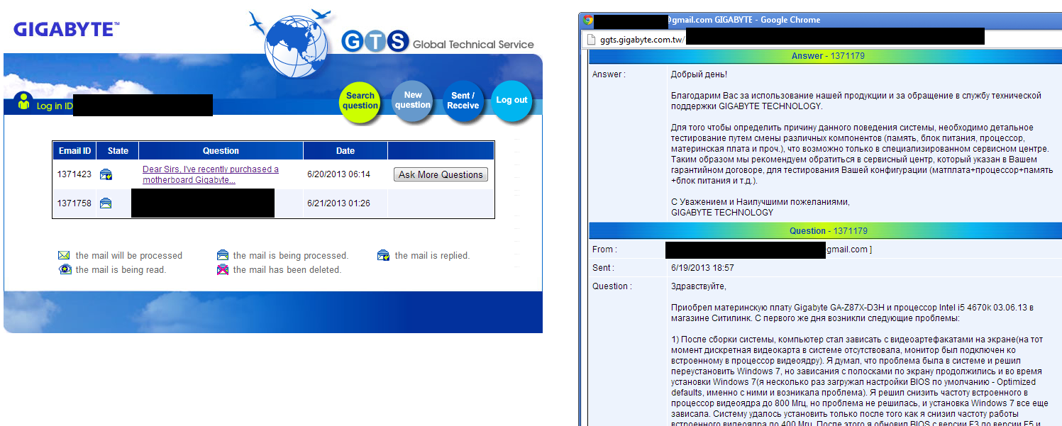
Task: Click the Log in ID label
Action: pos(55,106)
